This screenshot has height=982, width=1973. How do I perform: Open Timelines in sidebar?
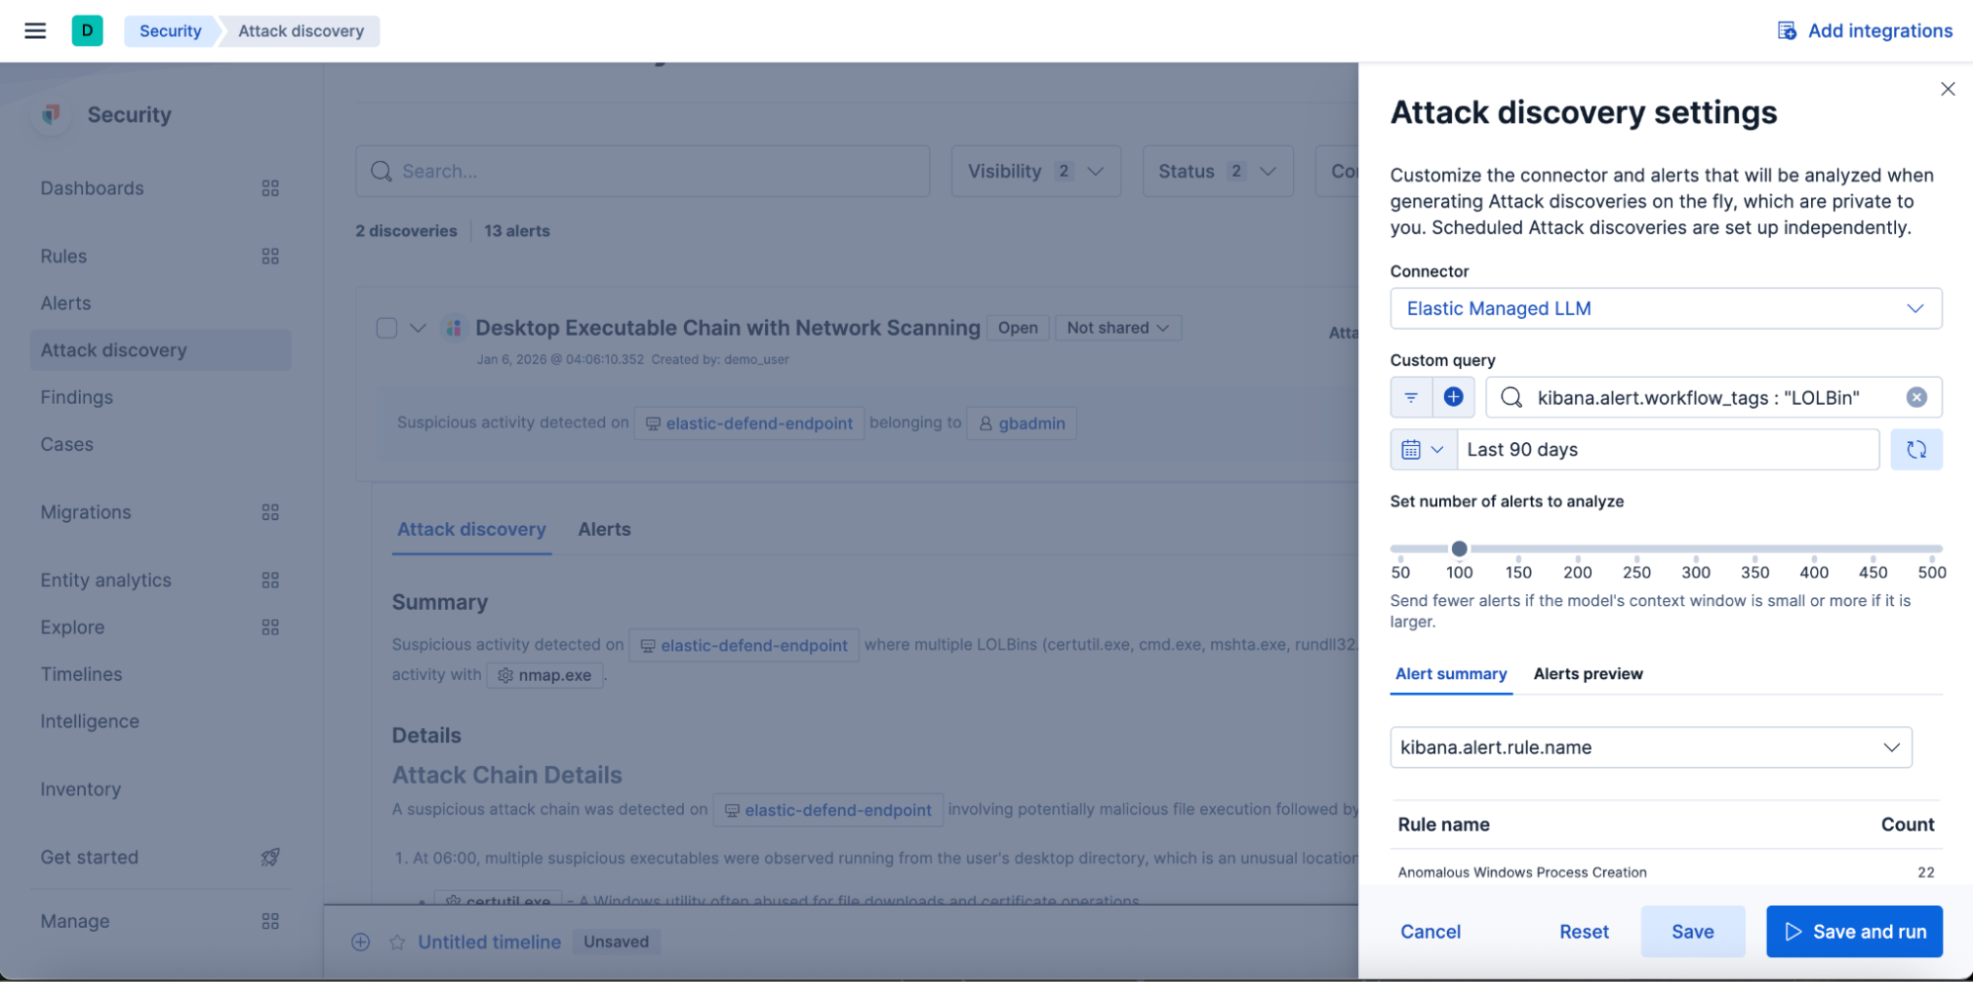[82, 674]
